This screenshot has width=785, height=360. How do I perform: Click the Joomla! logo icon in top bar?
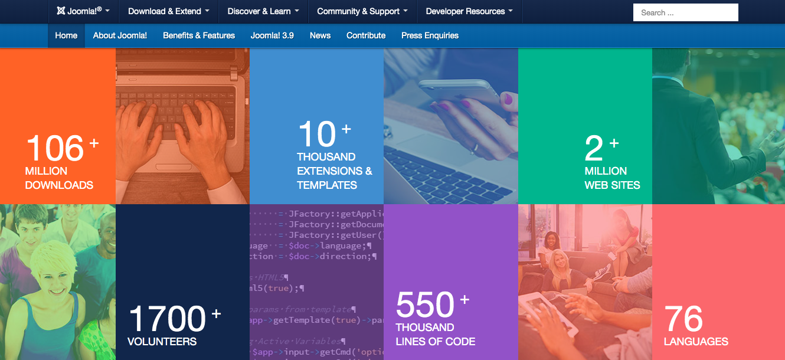click(x=61, y=11)
